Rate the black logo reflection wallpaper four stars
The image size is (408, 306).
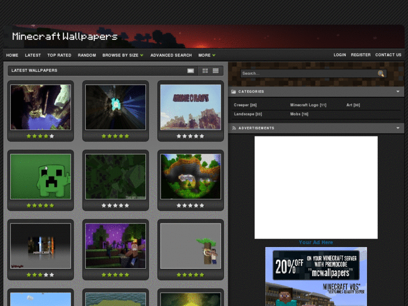(x=46, y=275)
